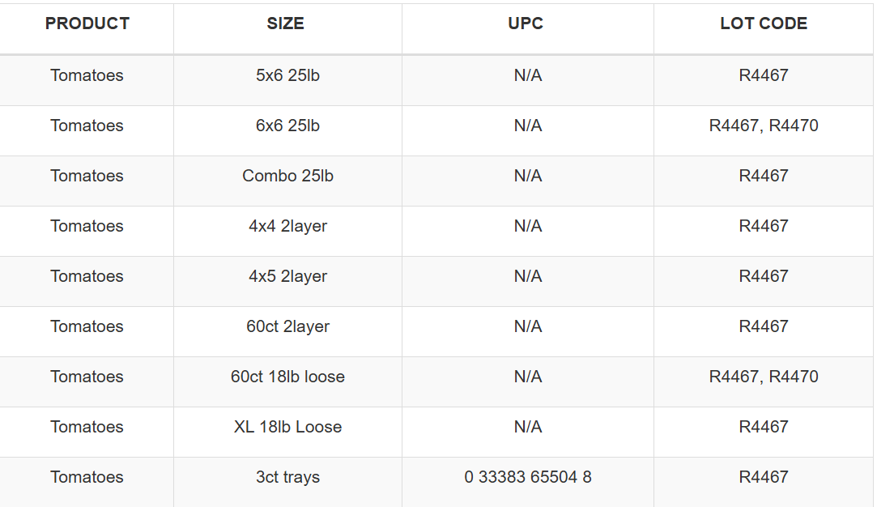
Task: Select UPC number 0 33383 65504 8
Action: click(x=527, y=477)
